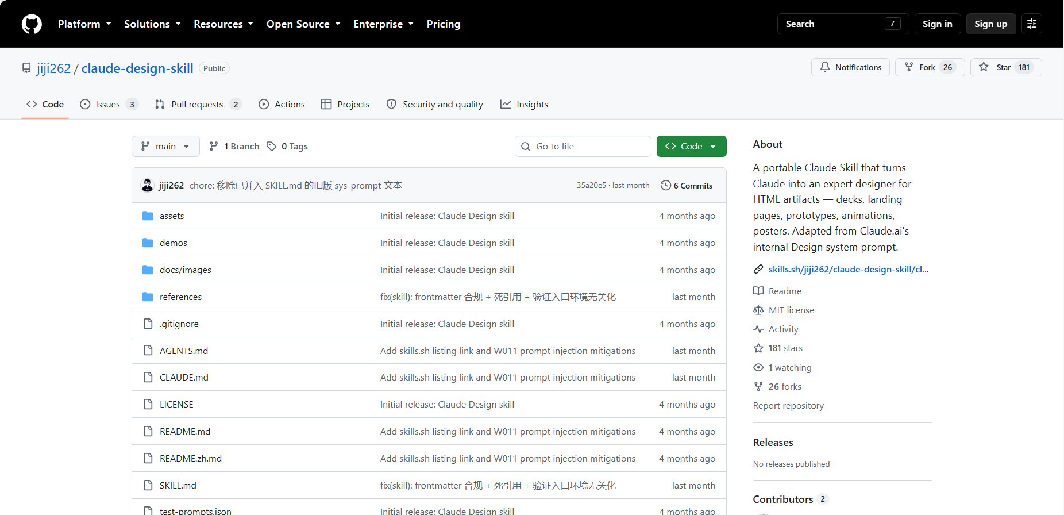Click the Sign in button

938,24
